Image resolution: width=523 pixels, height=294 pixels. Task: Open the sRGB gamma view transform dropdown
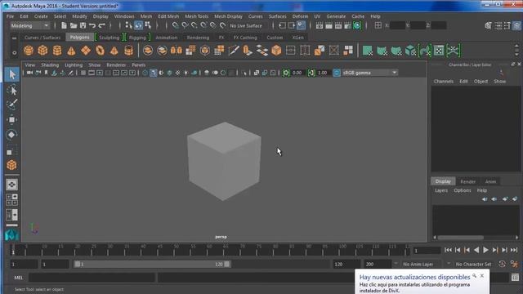click(x=369, y=73)
